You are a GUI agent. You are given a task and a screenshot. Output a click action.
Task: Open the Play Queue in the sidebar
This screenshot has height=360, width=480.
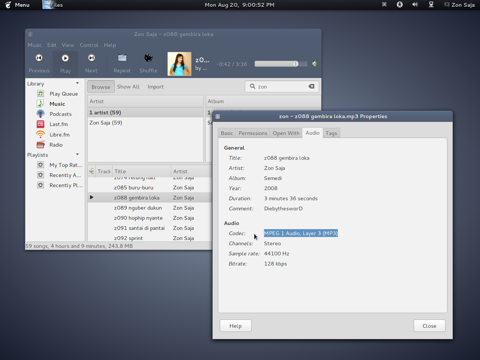[64, 93]
